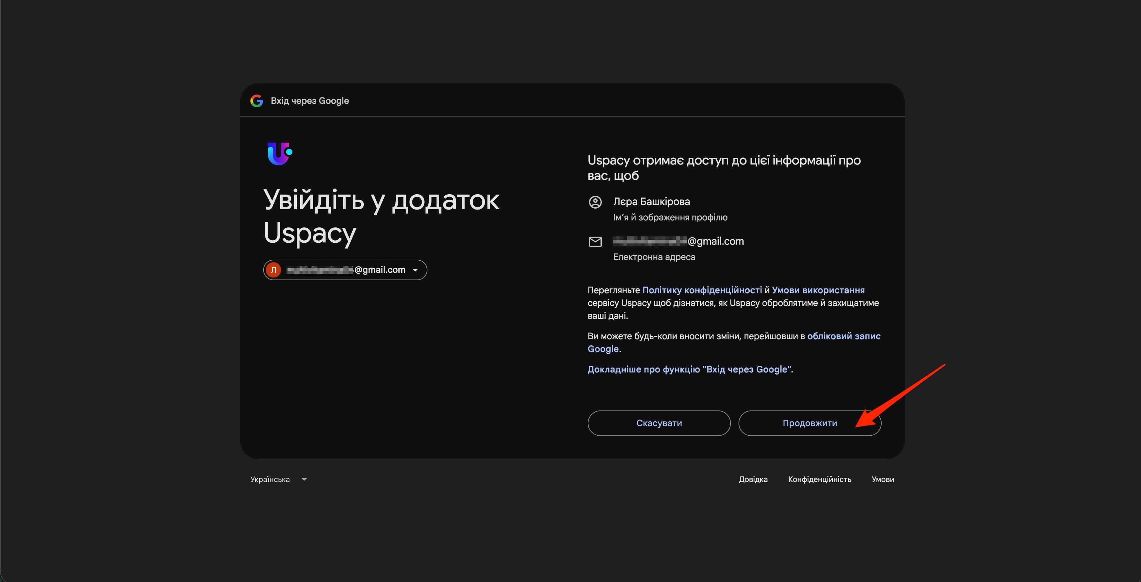Image resolution: width=1141 pixels, height=582 pixels.
Task: Open the Українська language dropdown
Action: click(x=279, y=479)
